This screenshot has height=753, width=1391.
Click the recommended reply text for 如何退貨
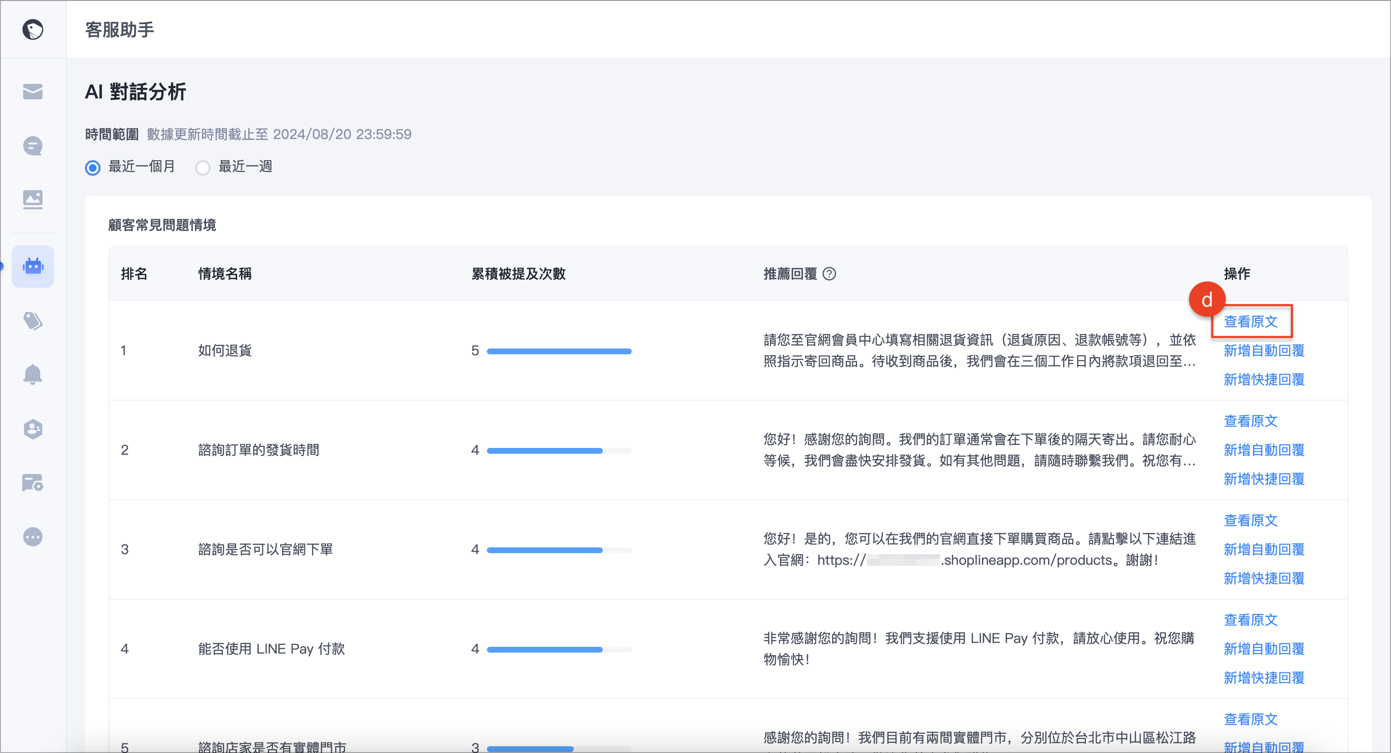pyautogui.click(x=979, y=350)
